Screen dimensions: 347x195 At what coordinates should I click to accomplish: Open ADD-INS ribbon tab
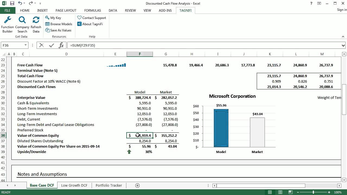click(165, 10)
